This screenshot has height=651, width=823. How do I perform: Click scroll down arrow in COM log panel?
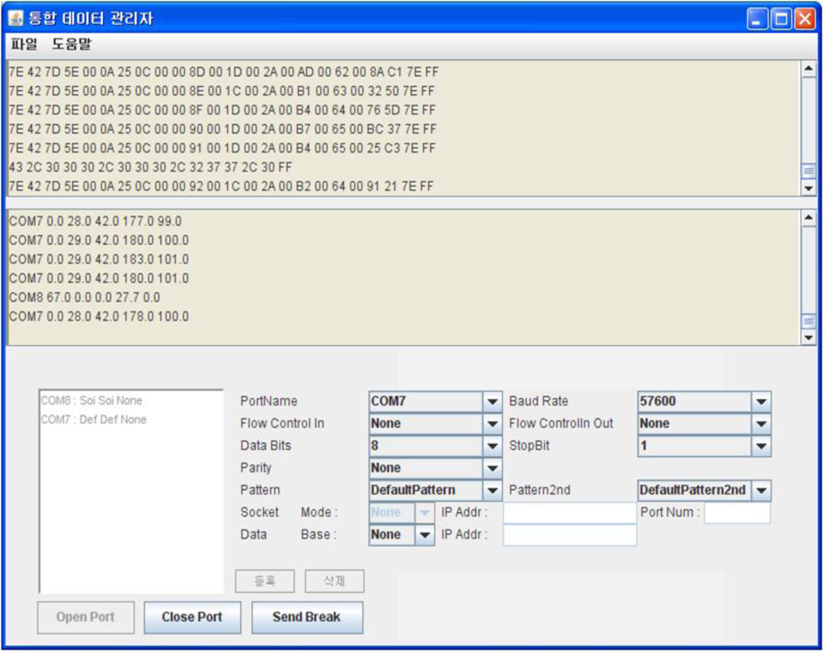808,337
